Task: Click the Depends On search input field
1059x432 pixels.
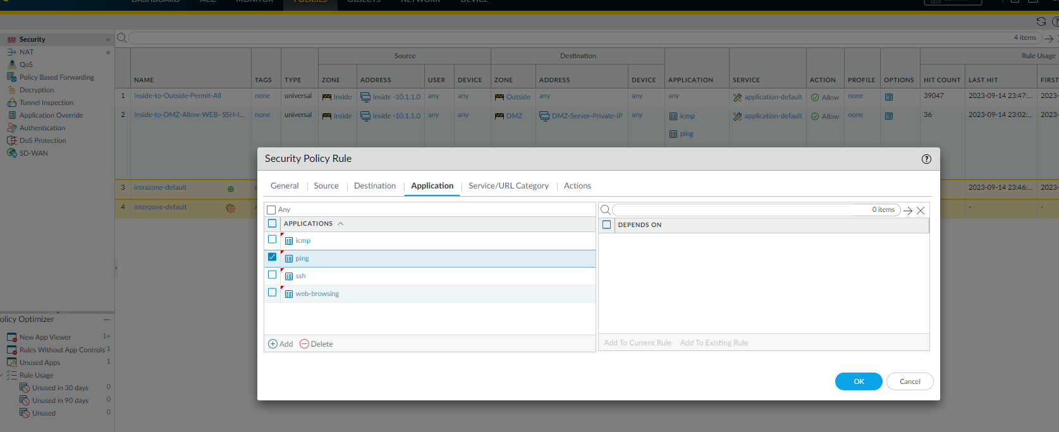Action: (x=740, y=210)
